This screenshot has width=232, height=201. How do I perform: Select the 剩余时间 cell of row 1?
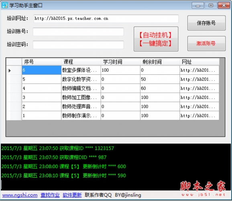coord(160,115)
